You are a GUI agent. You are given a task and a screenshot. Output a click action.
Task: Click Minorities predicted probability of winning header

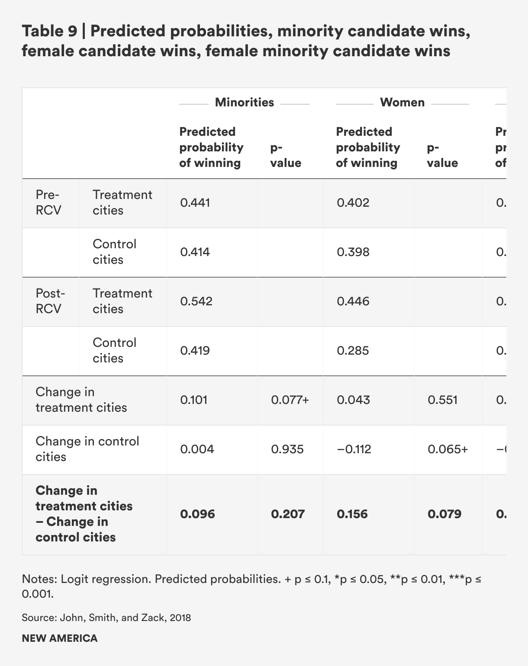coord(211,147)
